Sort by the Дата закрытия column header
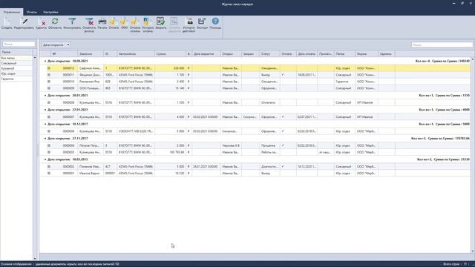This screenshot has height=267, width=475. (206, 54)
